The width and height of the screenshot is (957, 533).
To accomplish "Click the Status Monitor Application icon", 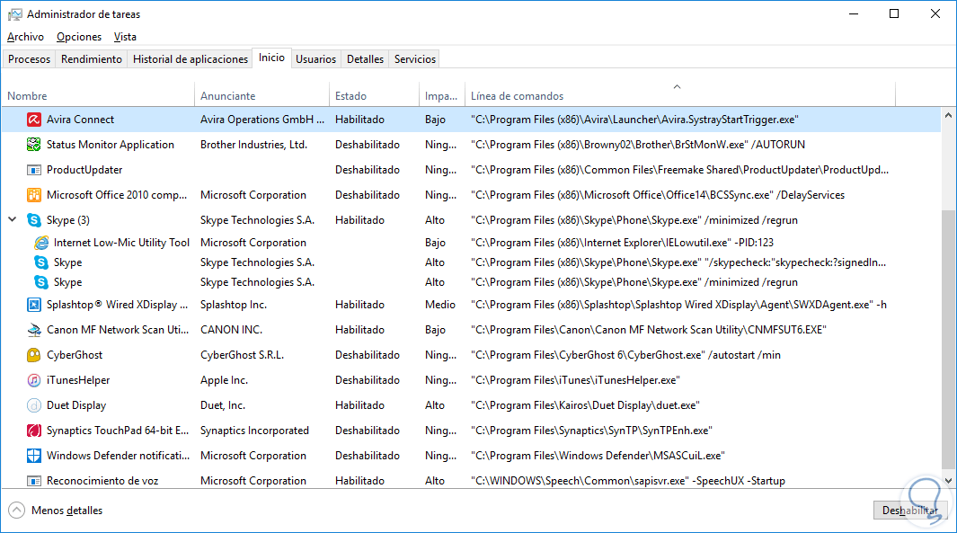I will [x=34, y=145].
